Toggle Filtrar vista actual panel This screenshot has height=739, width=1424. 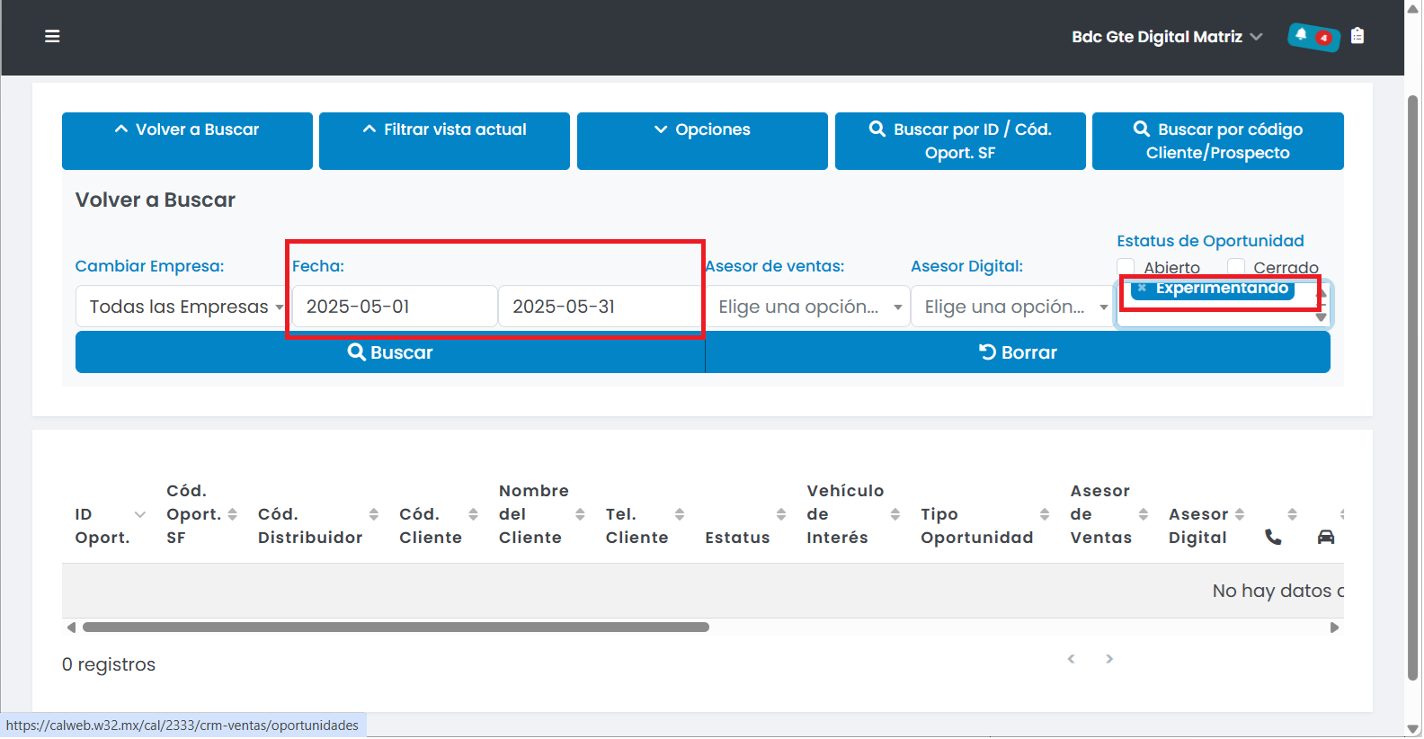click(x=444, y=141)
